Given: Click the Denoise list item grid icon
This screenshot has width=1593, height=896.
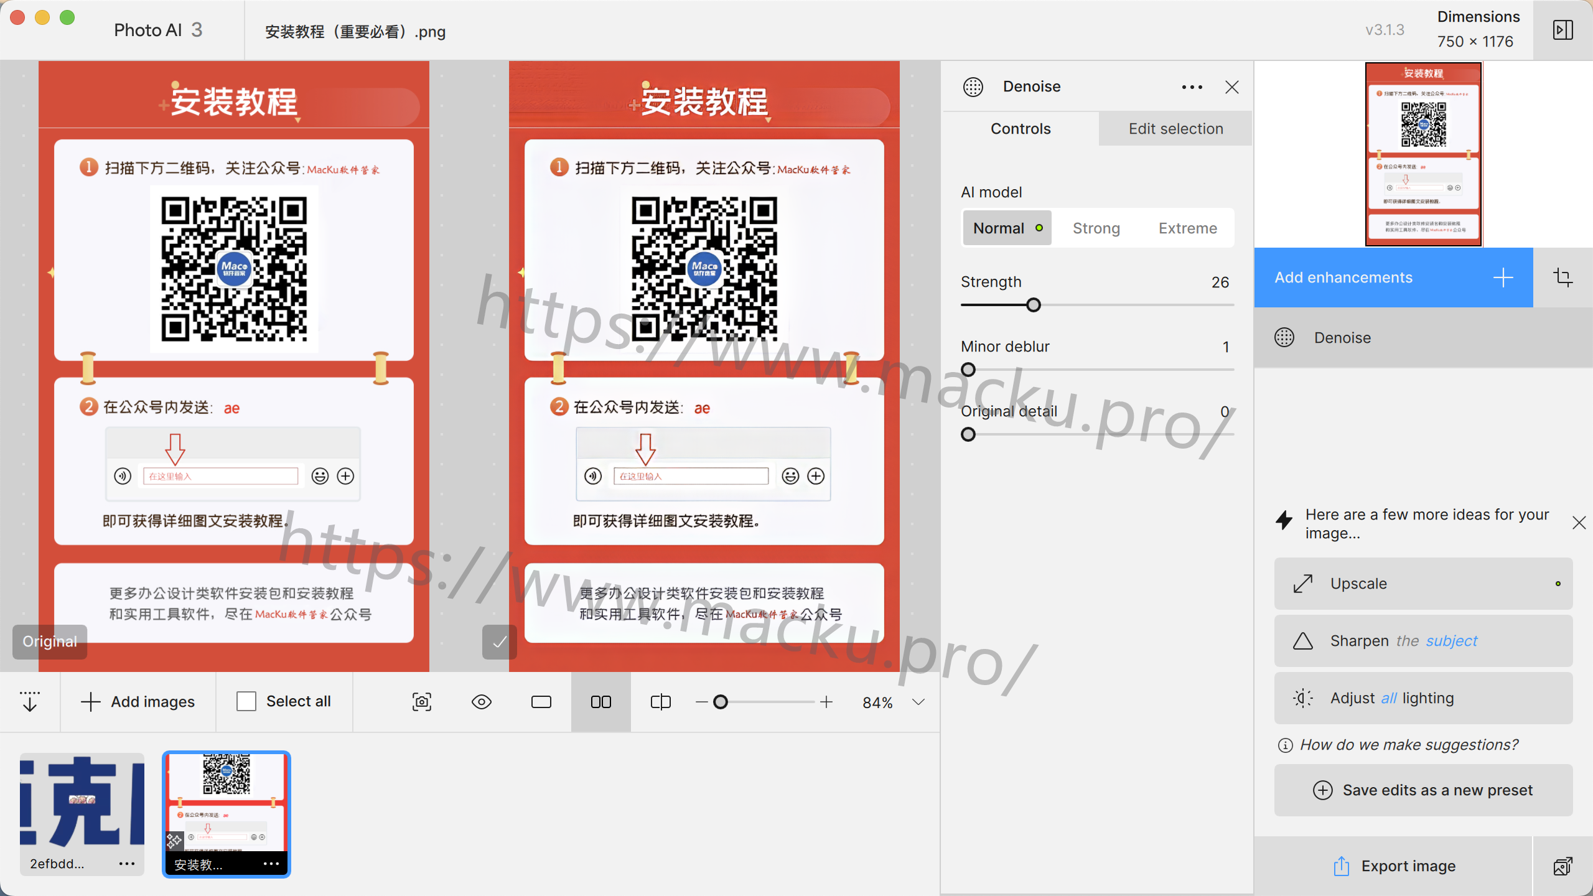Looking at the screenshot, I should point(1284,338).
